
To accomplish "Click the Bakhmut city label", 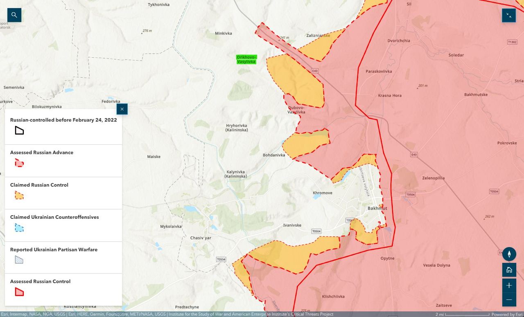I will (x=377, y=209).
